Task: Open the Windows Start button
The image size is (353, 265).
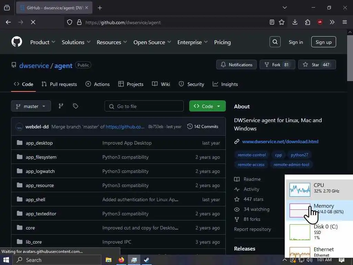Action: (x=6, y=260)
